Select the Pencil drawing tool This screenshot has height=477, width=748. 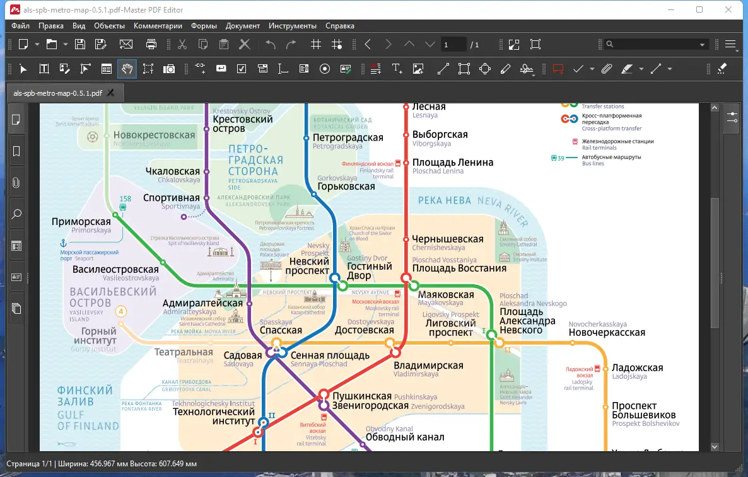pyautogui.click(x=505, y=69)
